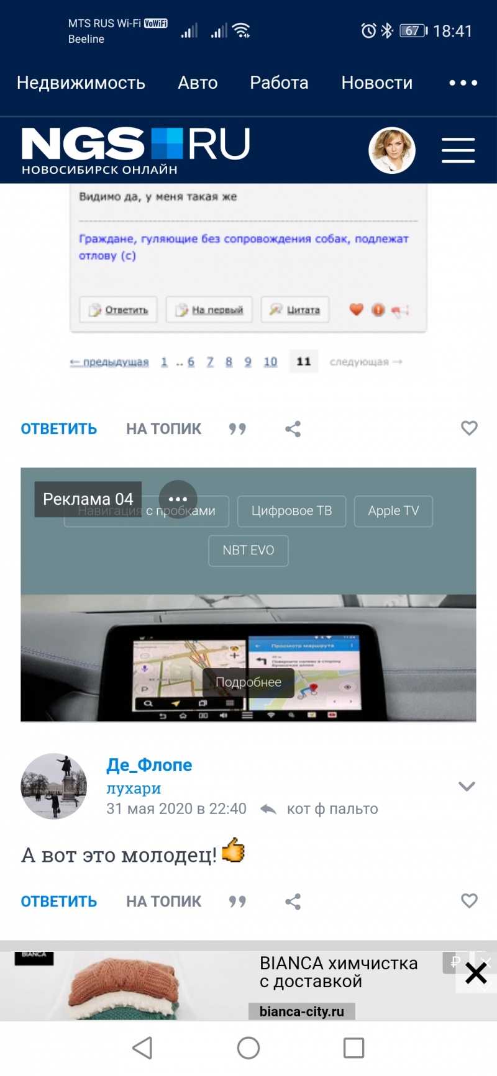
Task: Close the BIANCA banner ad
Action: click(476, 973)
